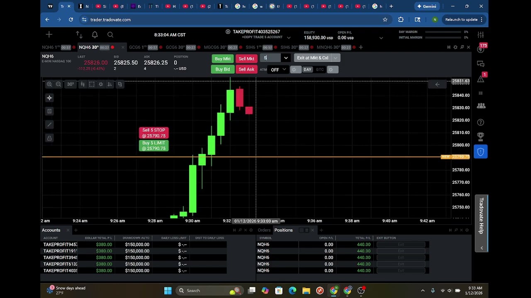Expand the equity and open P/L chevron
This screenshot has width=531, height=298.
tap(381, 38)
